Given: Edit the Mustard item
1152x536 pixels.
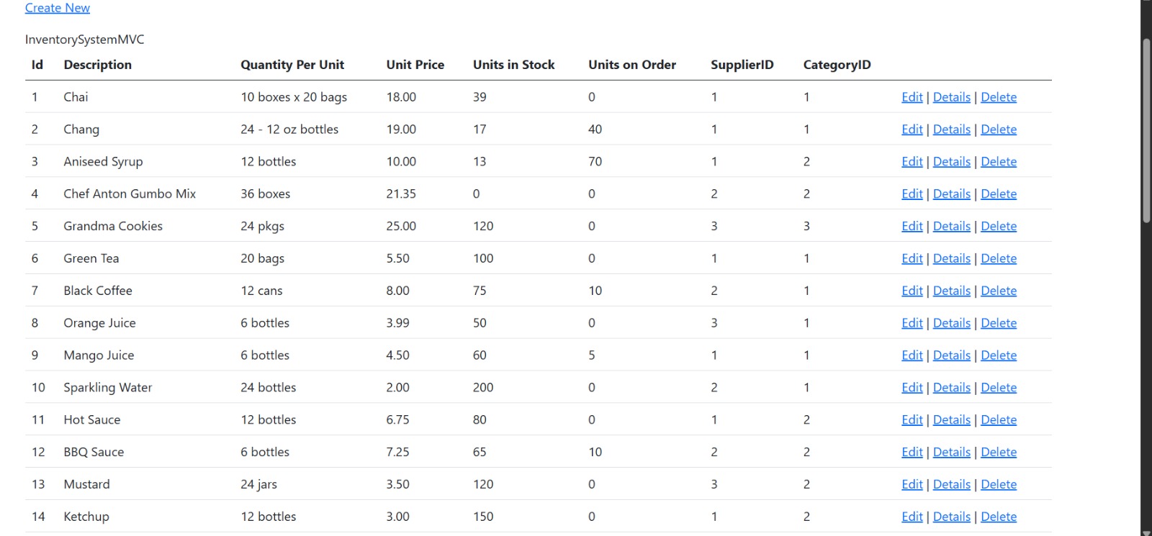Looking at the screenshot, I should 912,483.
